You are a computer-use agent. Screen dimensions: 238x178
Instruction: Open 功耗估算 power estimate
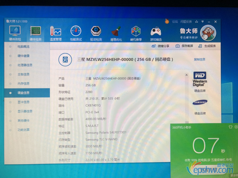pyautogui.click(x=23, y=130)
